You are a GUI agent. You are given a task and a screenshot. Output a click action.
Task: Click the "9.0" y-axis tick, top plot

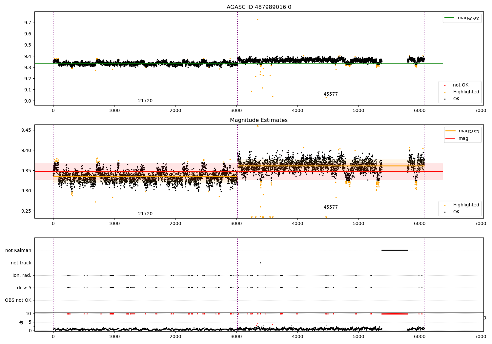(x=28, y=101)
